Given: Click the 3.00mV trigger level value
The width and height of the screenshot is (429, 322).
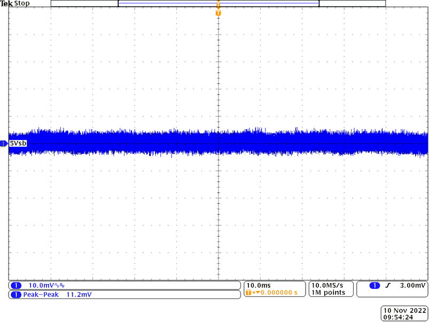Looking at the screenshot, I should click(x=414, y=286).
